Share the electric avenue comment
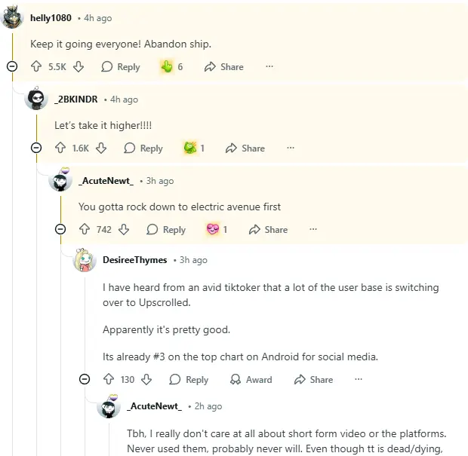Screen dimensions: 468x456 point(267,230)
